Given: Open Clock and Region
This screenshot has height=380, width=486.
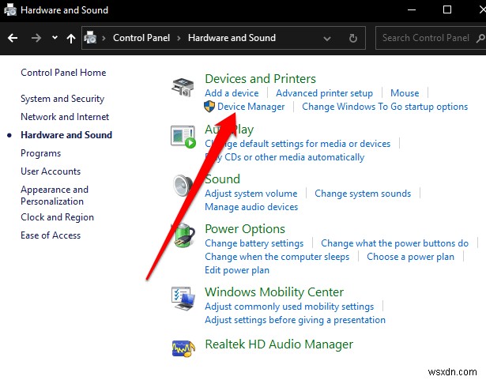Looking at the screenshot, I should tap(57, 217).
